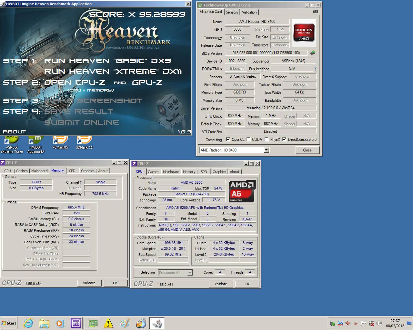The width and height of the screenshot is (413, 330).
Task: Open the SPD tab in the CPU-Z Memory window
Action: coord(72,171)
